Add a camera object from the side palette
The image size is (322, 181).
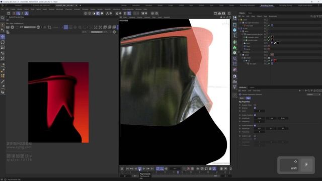pyautogui.click(x=235, y=81)
